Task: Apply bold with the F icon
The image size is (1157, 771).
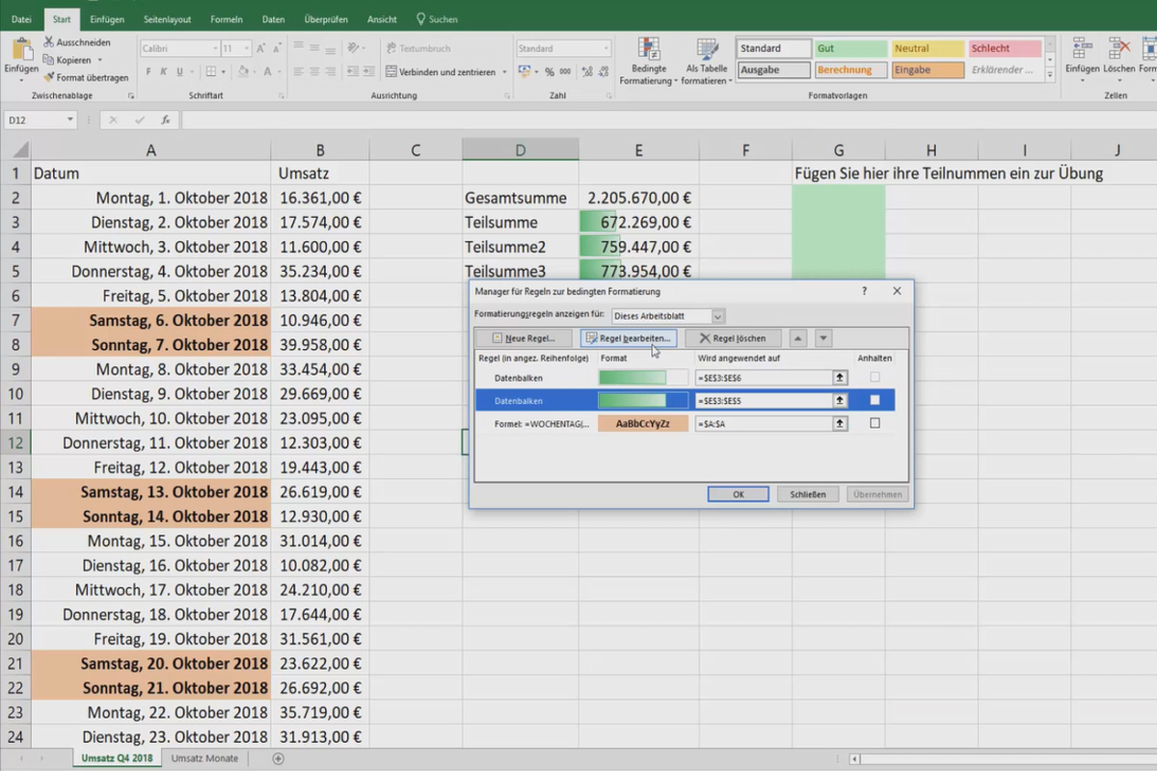Action: pyautogui.click(x=147, y=71)
